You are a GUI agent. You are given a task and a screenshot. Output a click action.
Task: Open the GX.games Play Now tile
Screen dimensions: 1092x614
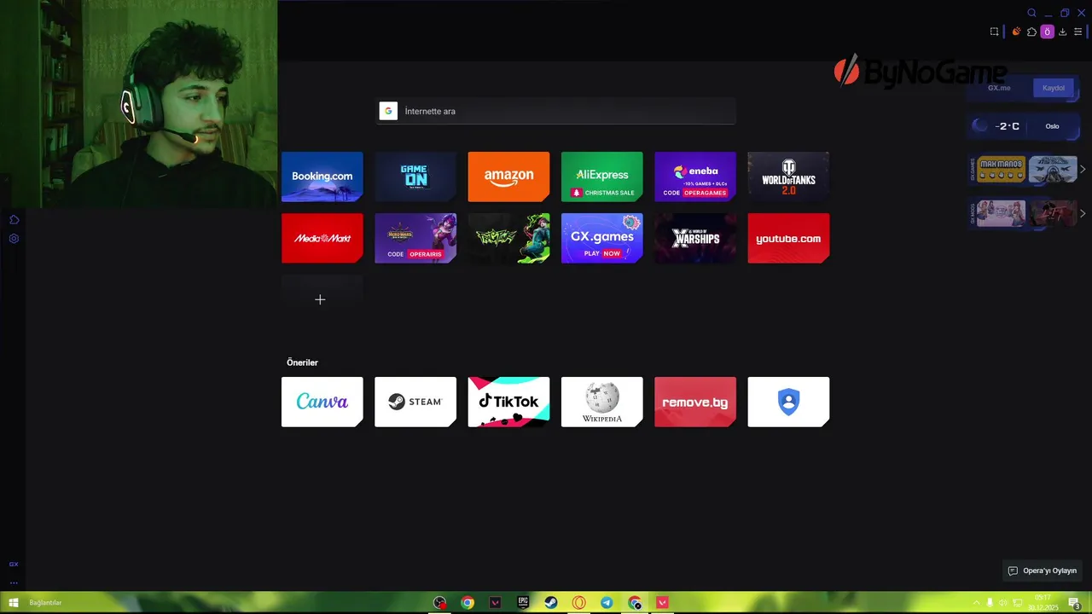click(x=601, y=238)
